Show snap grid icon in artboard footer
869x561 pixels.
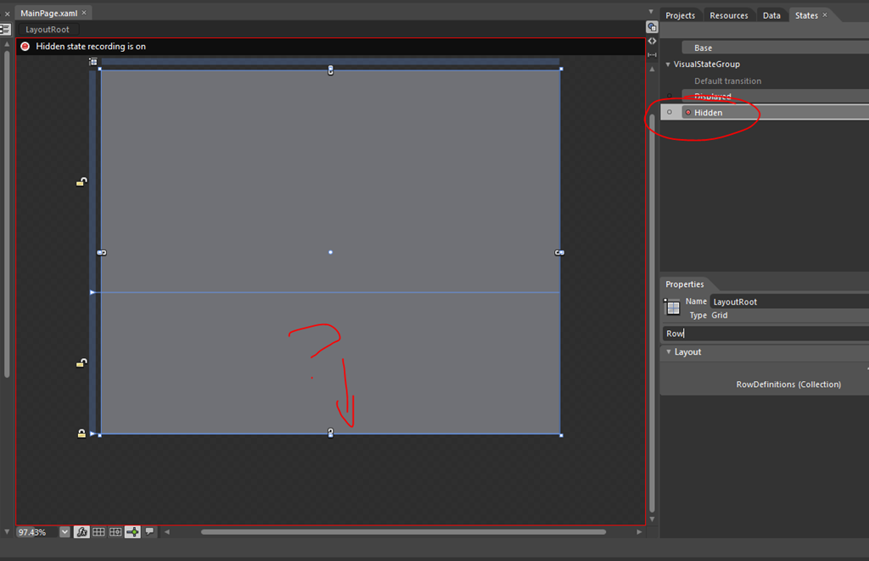(98, 532)
